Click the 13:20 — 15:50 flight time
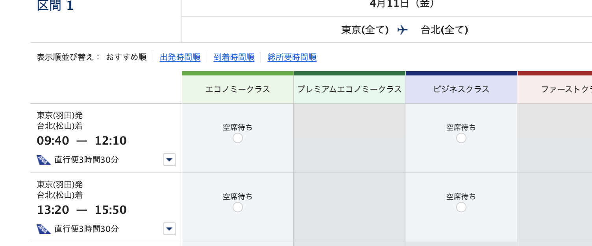 coord(82,210)
